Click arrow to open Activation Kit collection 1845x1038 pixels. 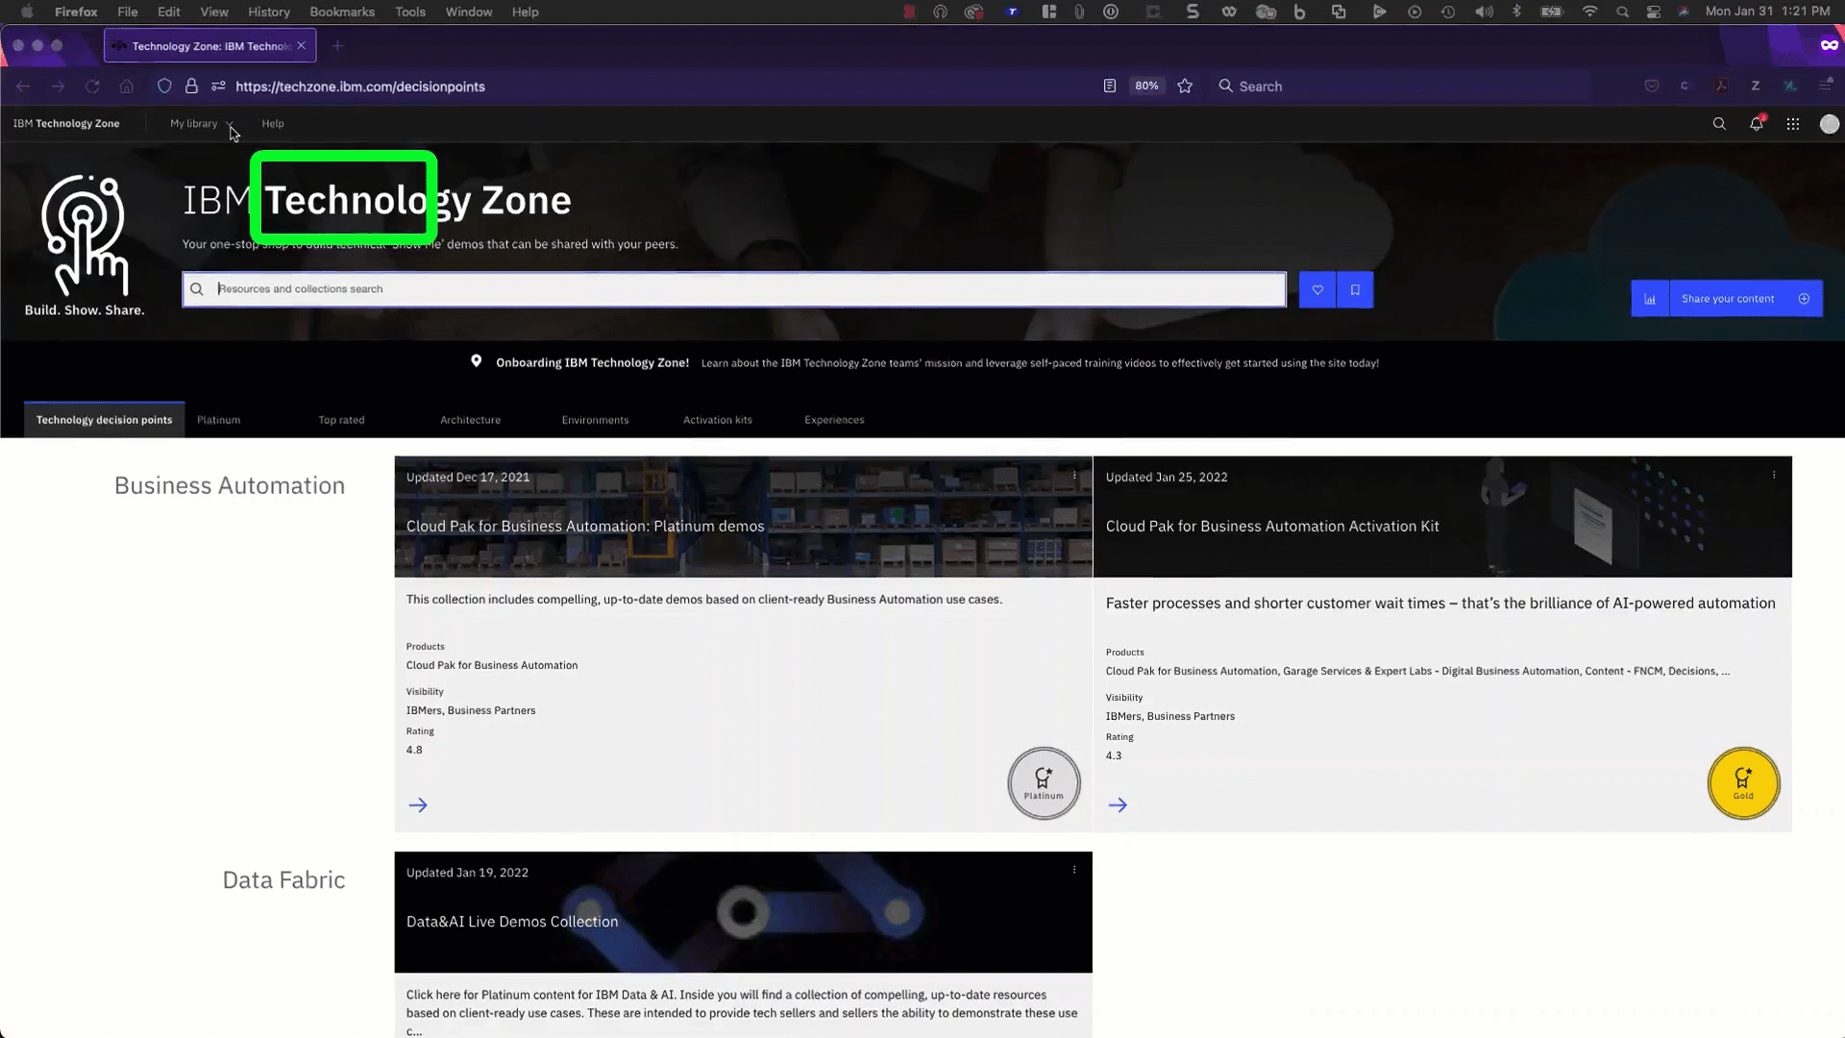[x=1118, y=805]
